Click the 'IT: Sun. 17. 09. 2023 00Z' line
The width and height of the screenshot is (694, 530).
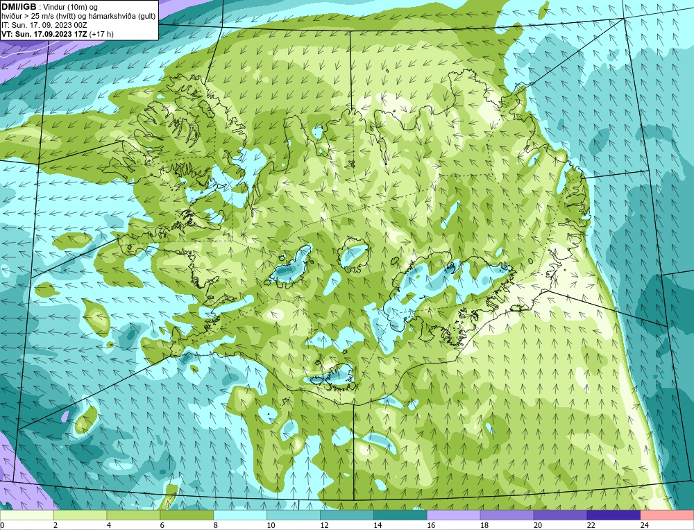point(44,25)
